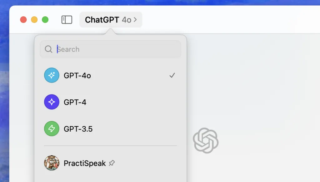The height and width of the screenshot is (182, 320).
Task: Toggle the sidebar panel icon
Action: tap(67, 20)
